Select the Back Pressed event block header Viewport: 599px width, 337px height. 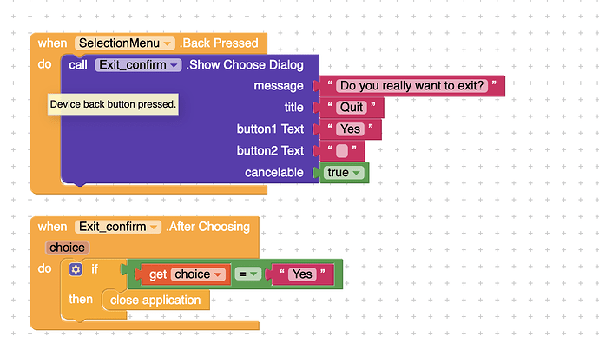[148, 43]
